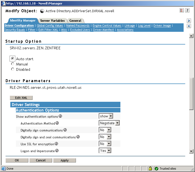The width and height of the screenshot is (195, 172).
Task: Open the Security Equals link
Action: coord(15,30)
